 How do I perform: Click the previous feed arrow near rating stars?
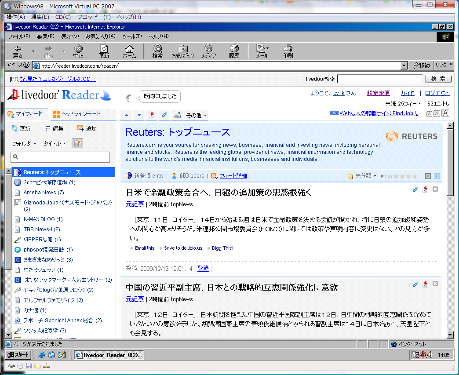click(x=428, y=176)
